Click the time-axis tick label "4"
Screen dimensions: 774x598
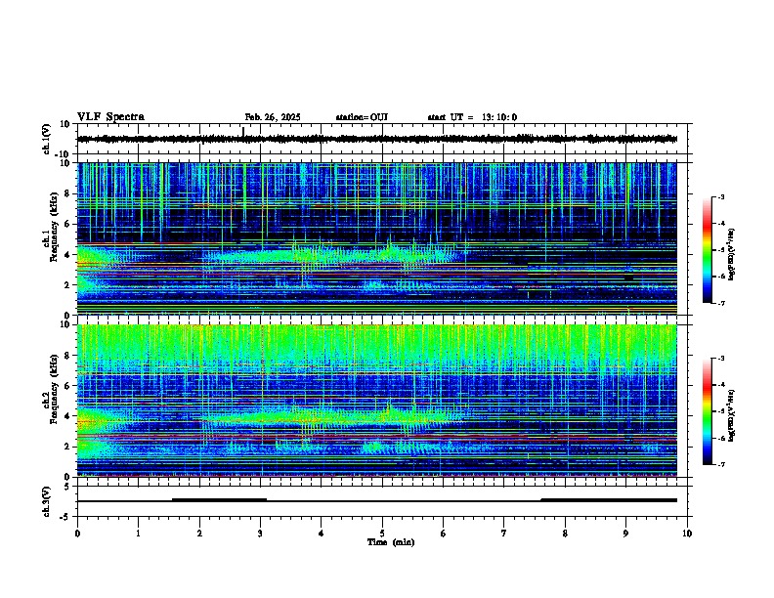point(322,534)
